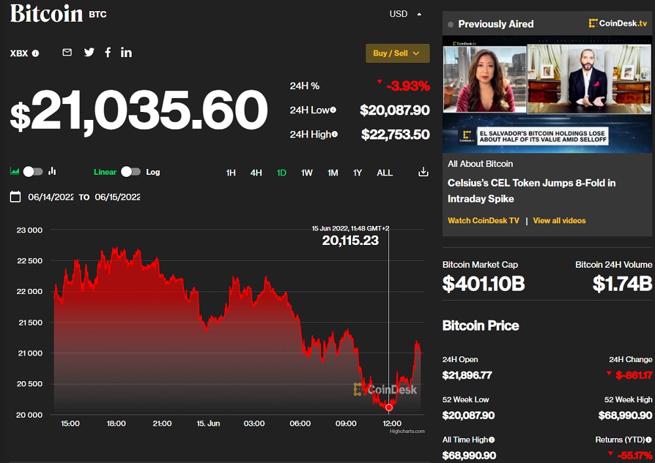Click the $401.10B market cap value
Screen dimensions: 655x463
pos(484,284)
